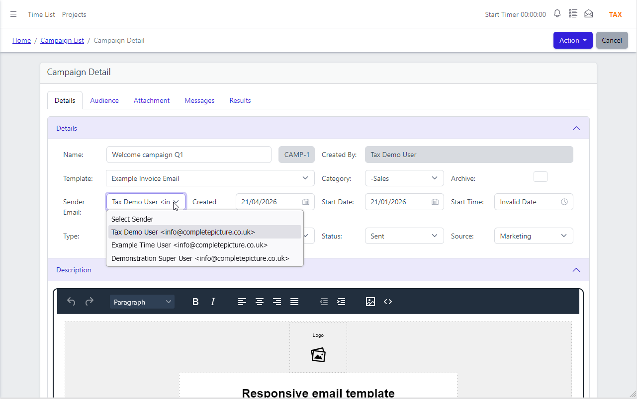This screenshot has width=637, height=399.
Task: Switch to the Messages tab
Action: [x=199, y=100]
